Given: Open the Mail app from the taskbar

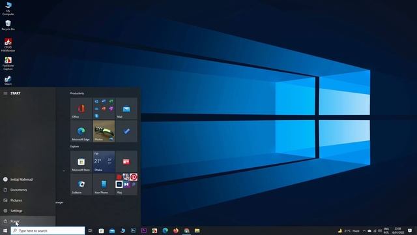Looking at the screenshot, I should click(112, 230).
